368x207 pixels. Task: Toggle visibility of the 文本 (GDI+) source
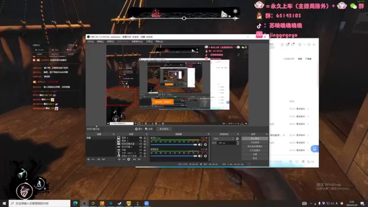tap(141, 153)
